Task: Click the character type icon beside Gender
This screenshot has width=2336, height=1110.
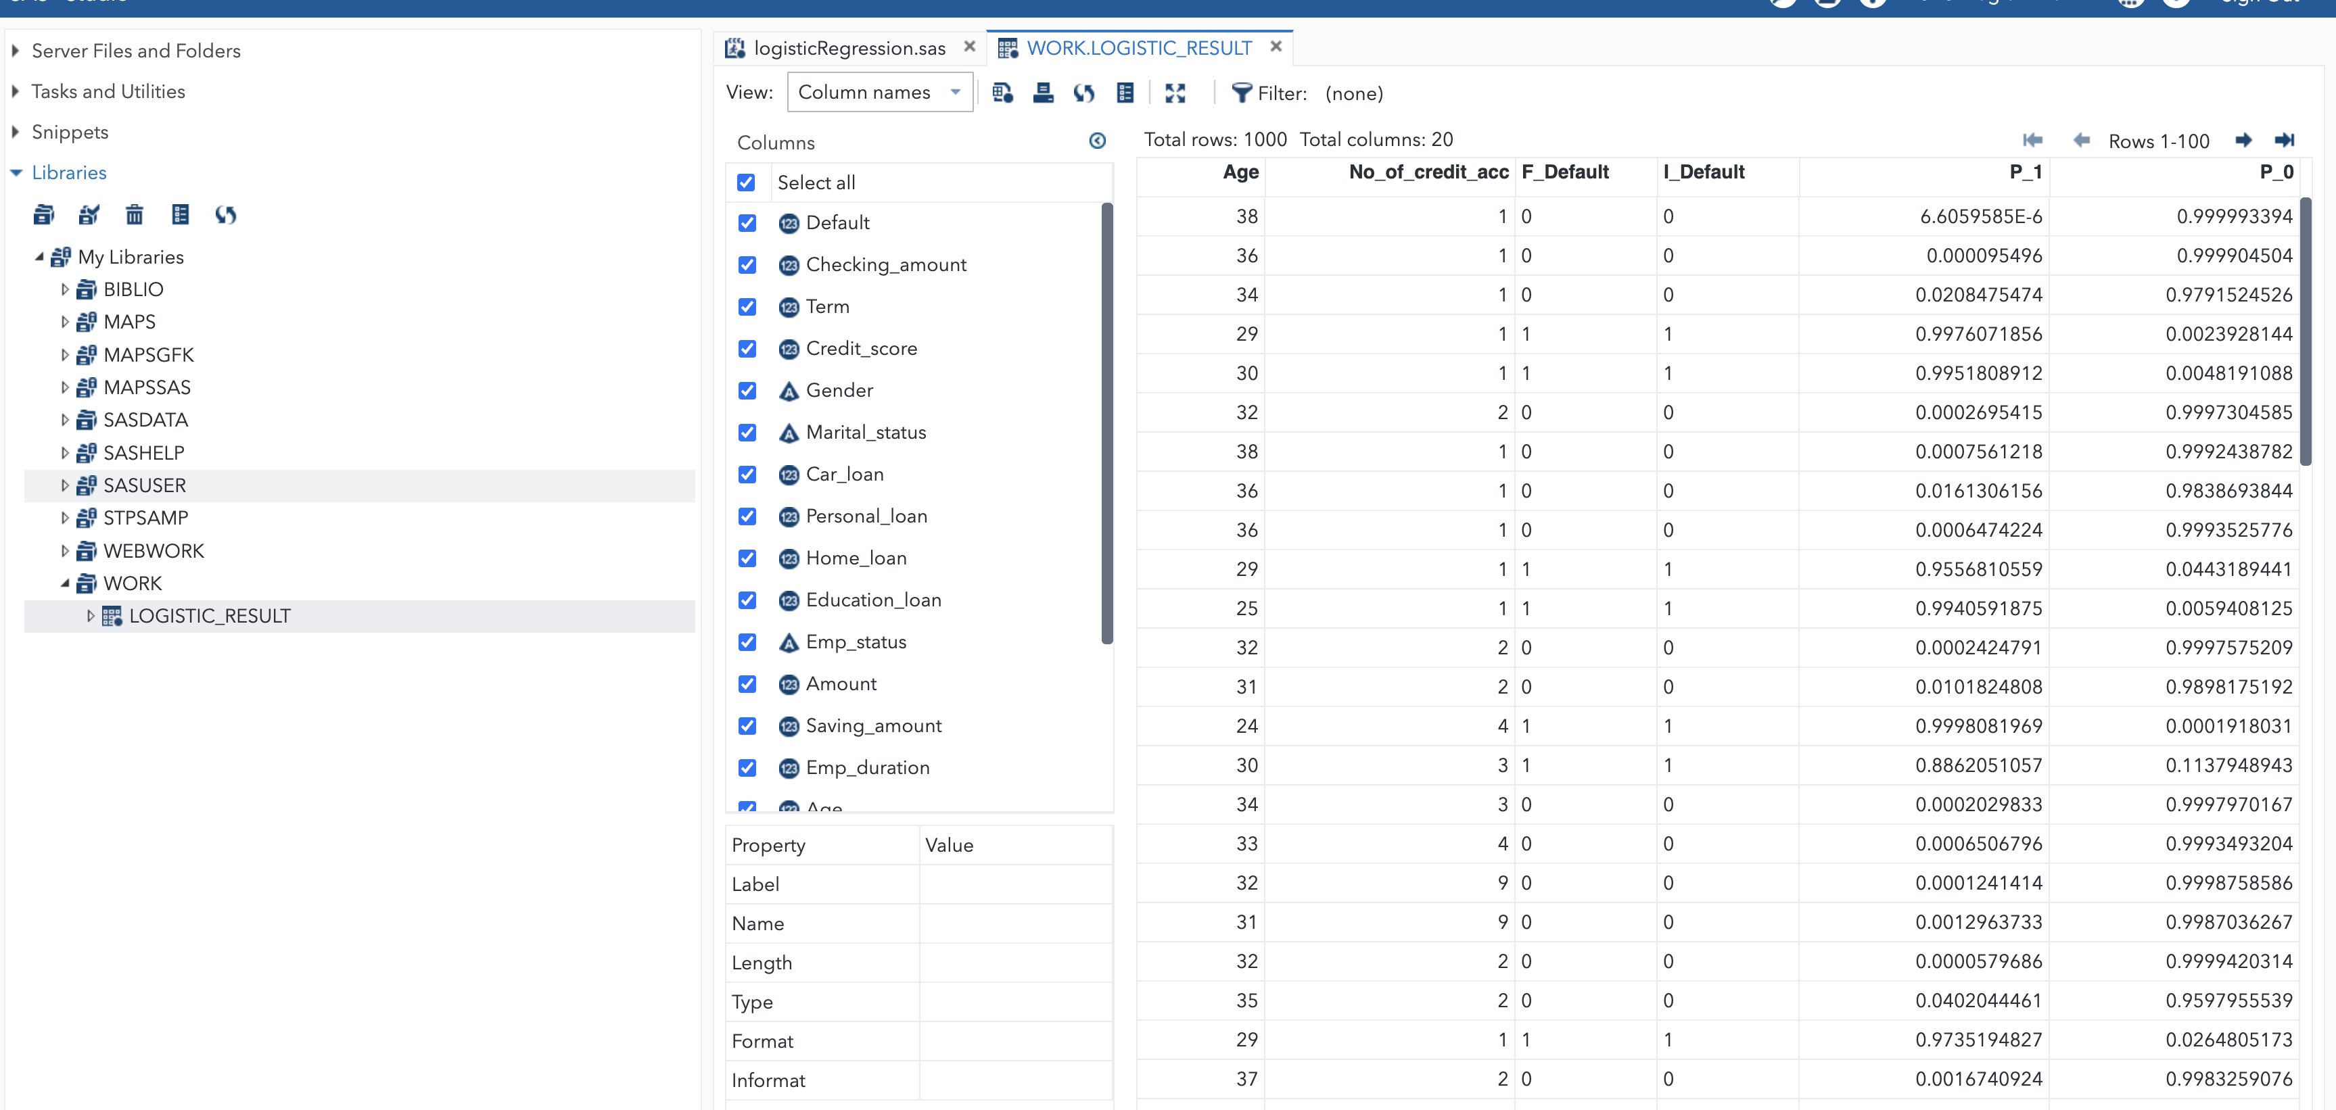Action: (789, 391)
